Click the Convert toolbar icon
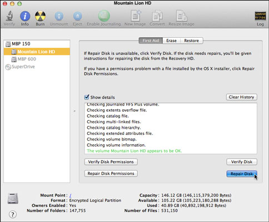This screenshot has width=269, height=222. 157,16
